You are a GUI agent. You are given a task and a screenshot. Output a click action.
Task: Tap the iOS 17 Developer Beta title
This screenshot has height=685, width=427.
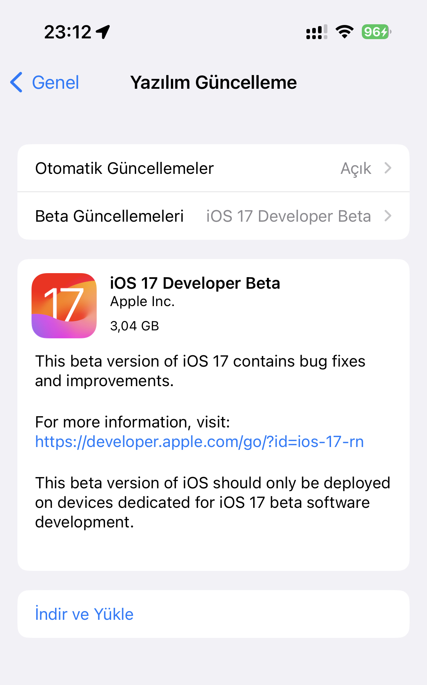pos(195,283)
